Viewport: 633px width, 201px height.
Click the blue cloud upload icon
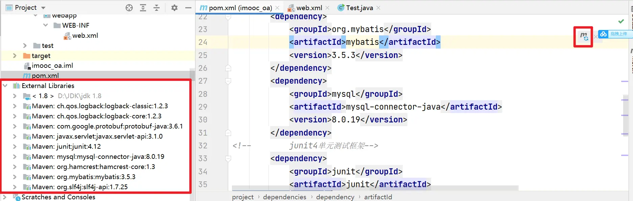point(604,34)
